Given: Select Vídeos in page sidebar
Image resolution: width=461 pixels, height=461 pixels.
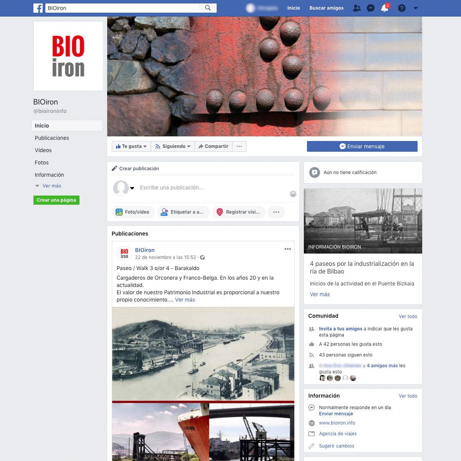Looking at the screenshot, I should [x=43, y=150].
